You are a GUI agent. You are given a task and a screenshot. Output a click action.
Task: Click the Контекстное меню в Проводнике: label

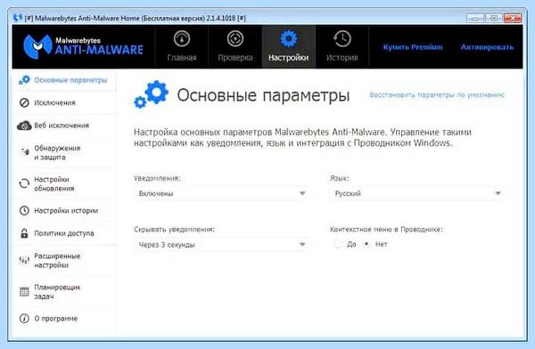point(386,230)
